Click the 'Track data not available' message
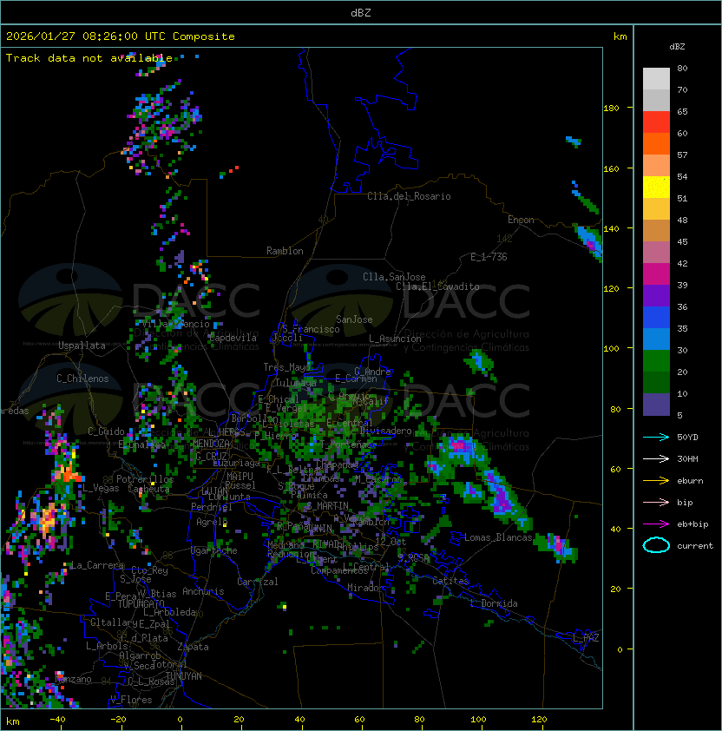This screenshot has height=731, width=722. click(89, 58)
